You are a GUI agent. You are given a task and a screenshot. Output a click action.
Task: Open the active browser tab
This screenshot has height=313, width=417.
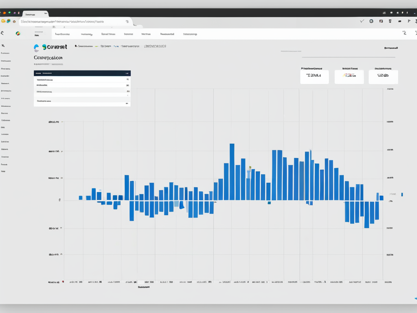pyautogui.click(x=35, y=14)
